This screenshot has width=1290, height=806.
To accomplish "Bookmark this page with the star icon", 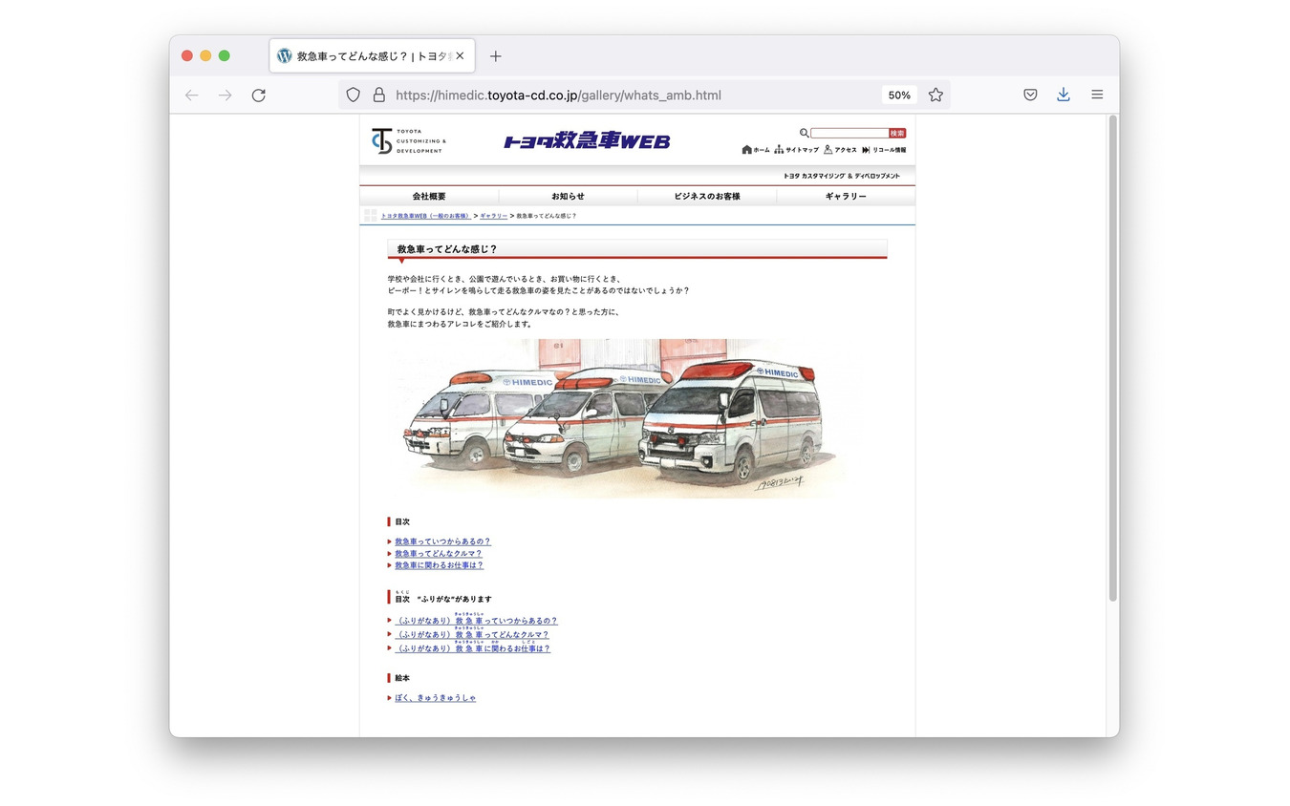I will click(x=935, y=95).
